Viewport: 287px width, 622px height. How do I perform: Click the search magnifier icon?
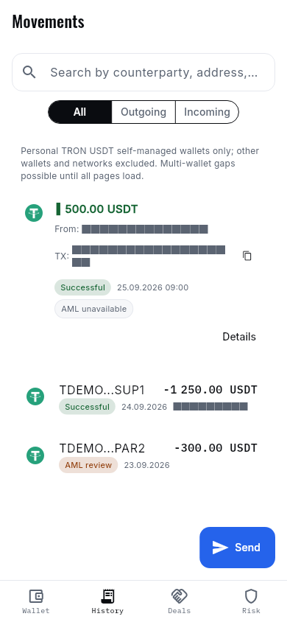[x=29, y=72]
